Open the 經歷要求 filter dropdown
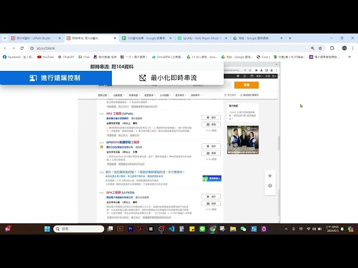This screenshot has height=268, width=358. pyautogui.click(x=150, y=95)
